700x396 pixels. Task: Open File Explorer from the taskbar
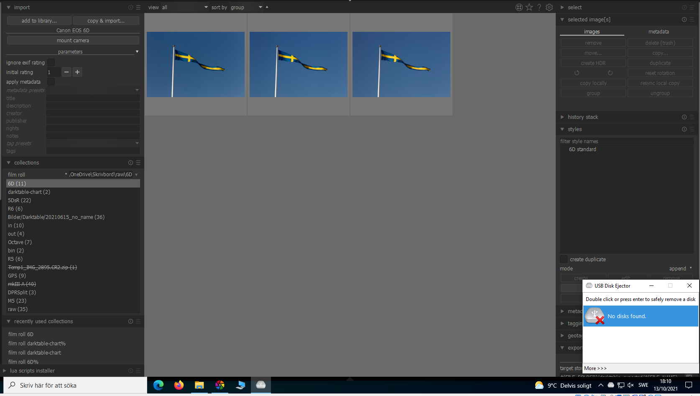click(199, 385)
